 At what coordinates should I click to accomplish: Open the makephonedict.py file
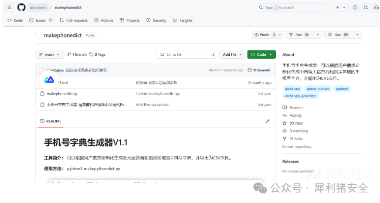coord(62,94)
